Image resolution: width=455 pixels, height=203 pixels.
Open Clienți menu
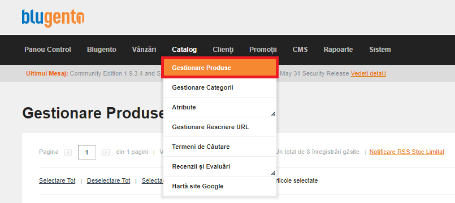click(223, 50)
